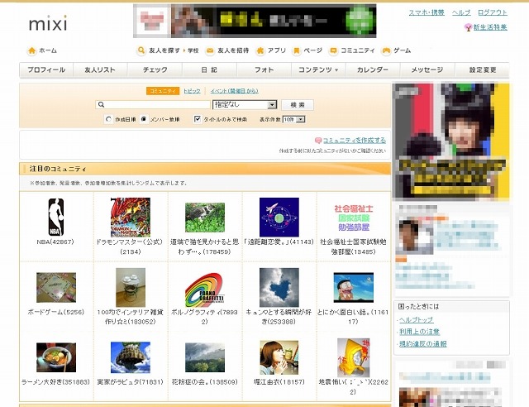Click the magnifier icon for 友人を探す

coord(141,50)
